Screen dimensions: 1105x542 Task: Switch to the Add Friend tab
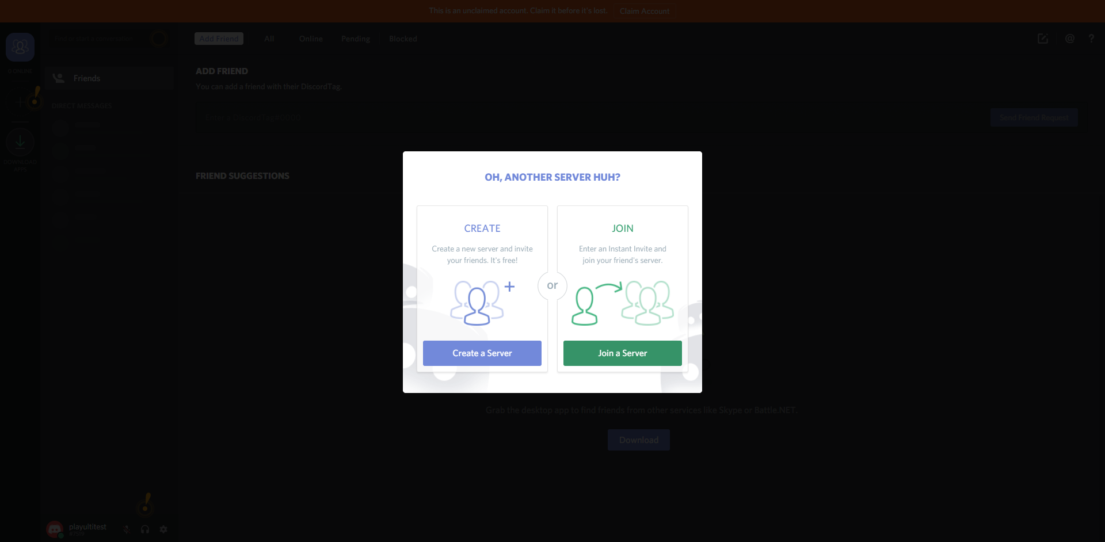219,39
